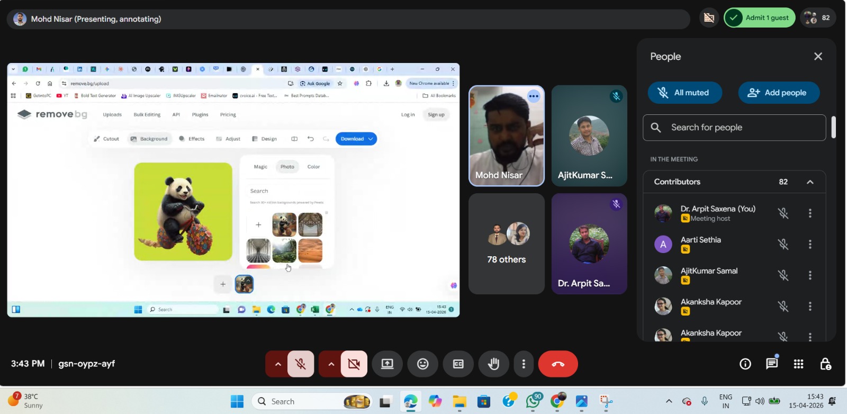Click the Add people button

[778, 93]
